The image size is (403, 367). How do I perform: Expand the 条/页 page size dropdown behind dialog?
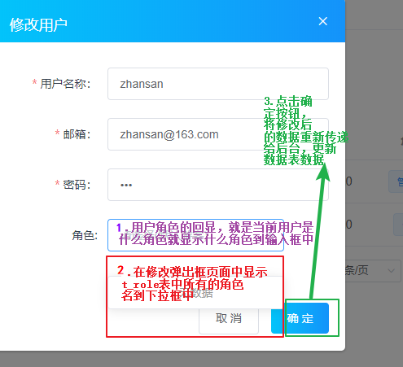[372, 271]
